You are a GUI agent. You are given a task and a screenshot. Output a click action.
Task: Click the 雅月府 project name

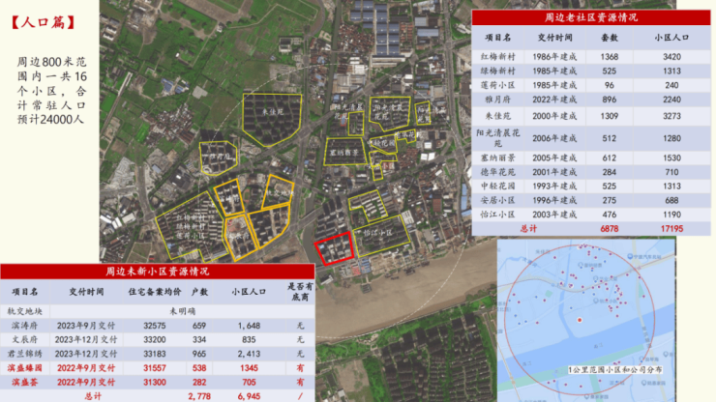pos(497,100)
